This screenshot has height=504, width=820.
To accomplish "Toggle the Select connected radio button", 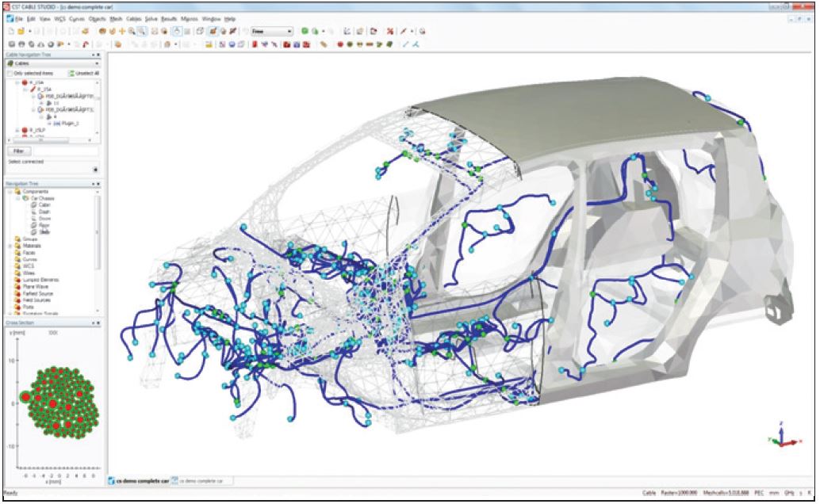I will (96, 169).
